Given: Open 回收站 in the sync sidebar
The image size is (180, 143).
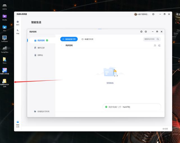Looking at the screenshot, I should click(x=39, y=55).
